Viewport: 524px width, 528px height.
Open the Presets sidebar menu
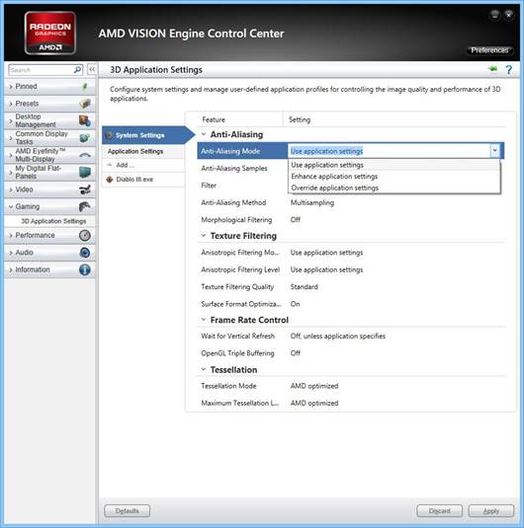50,104
